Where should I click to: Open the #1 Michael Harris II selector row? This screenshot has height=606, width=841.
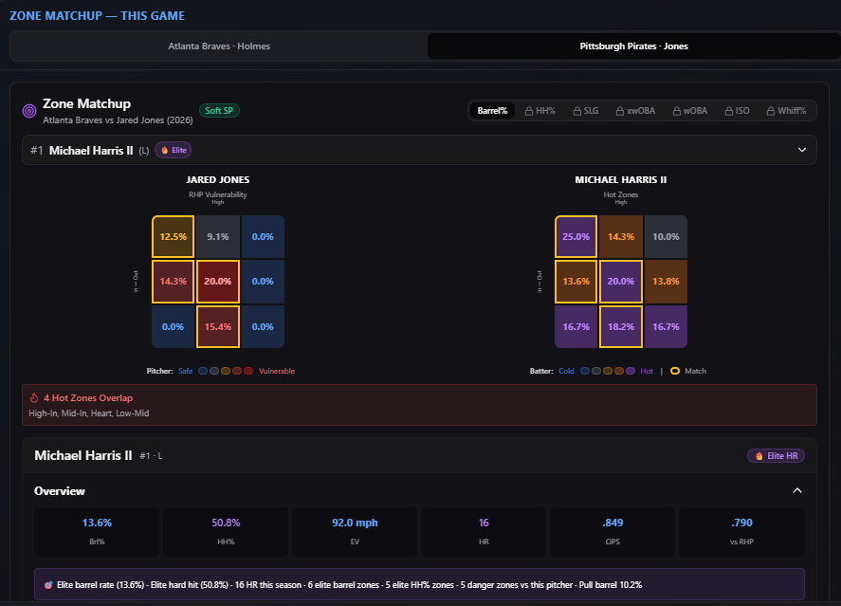pos(419,150)
